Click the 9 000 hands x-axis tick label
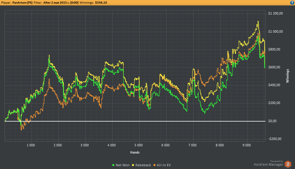 click(246, 145)
